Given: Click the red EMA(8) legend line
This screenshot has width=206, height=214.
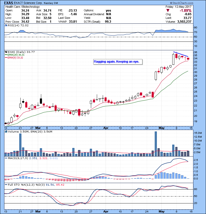Looking at the screenshot, I should (x=6, y=57).
